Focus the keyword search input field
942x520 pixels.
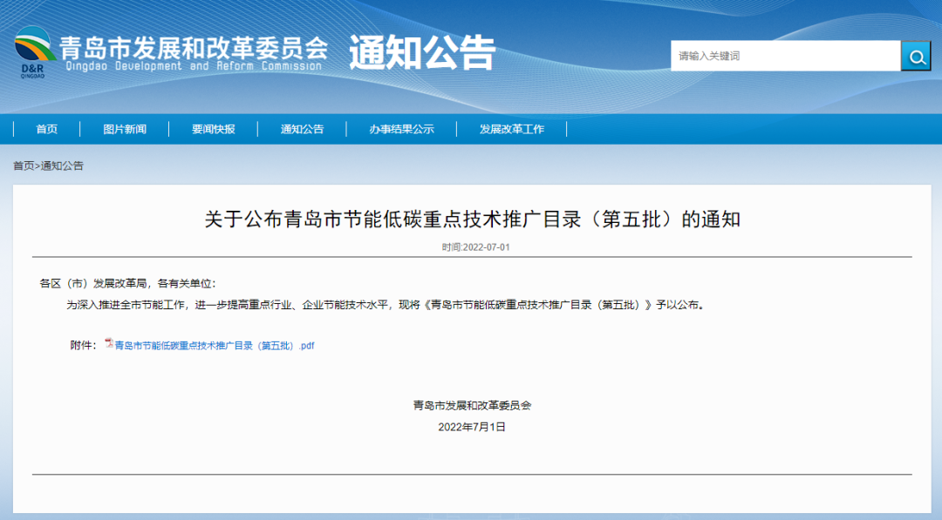(x=785, y=56)
